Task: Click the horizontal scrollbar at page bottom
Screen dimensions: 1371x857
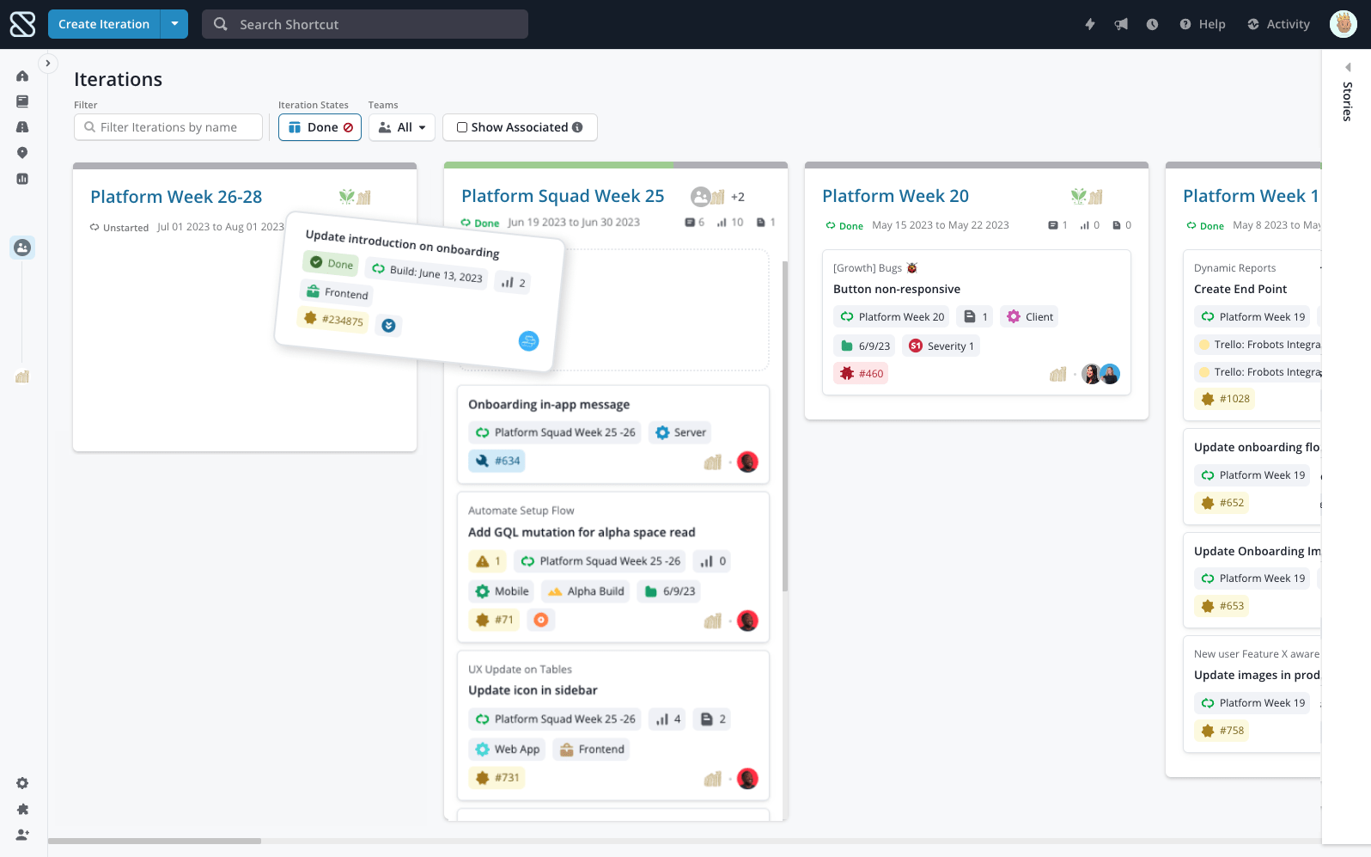Action: 155,841
